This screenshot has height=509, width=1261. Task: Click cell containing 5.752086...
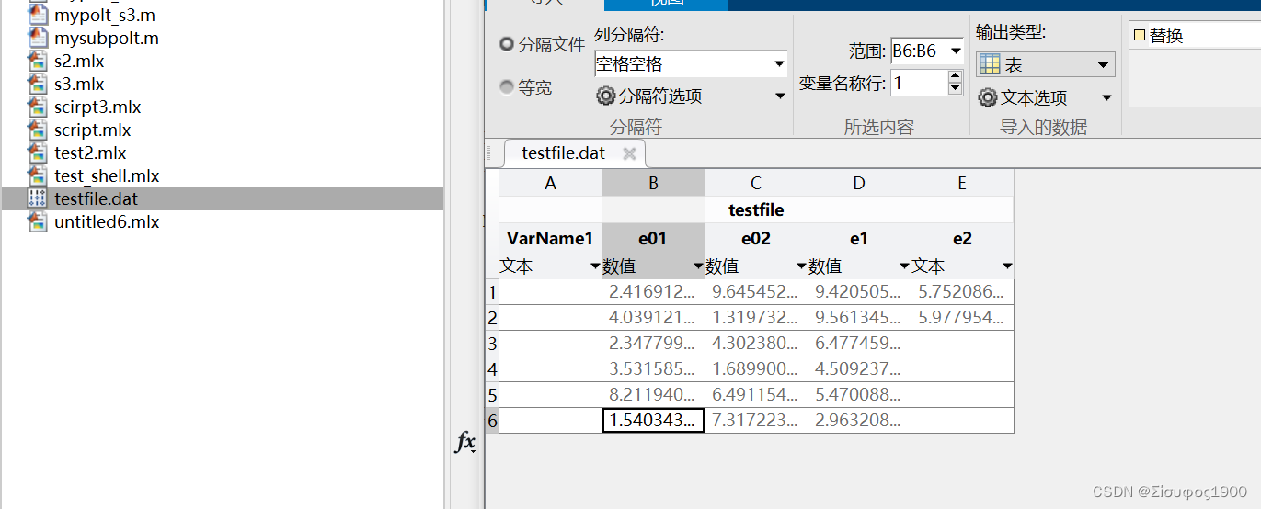click(x=962, y=292)
